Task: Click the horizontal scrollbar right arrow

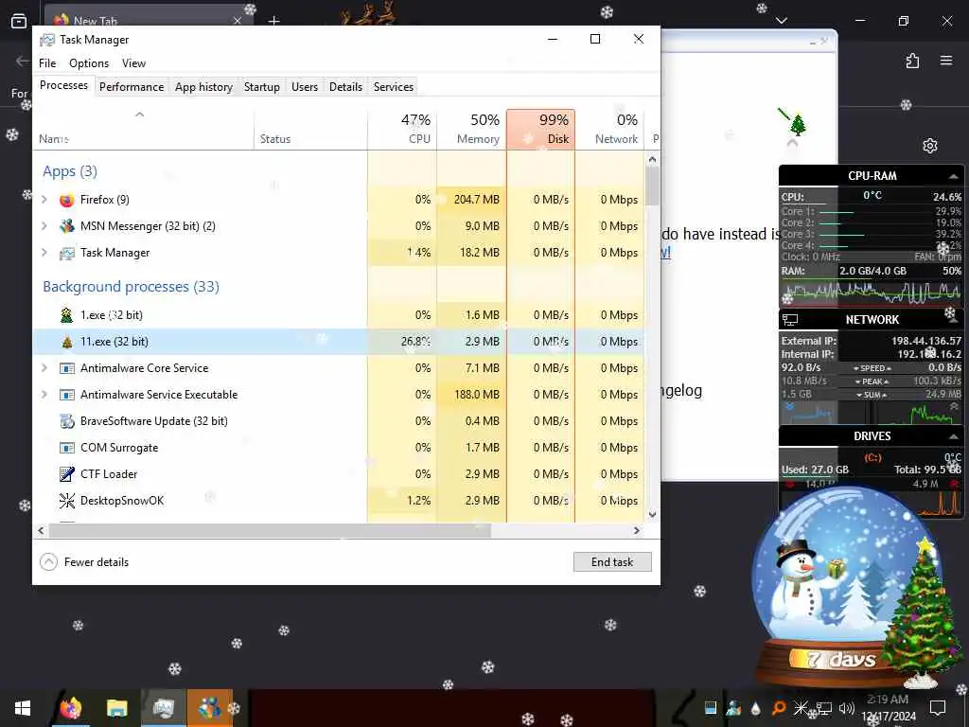Action: [637, 530]
